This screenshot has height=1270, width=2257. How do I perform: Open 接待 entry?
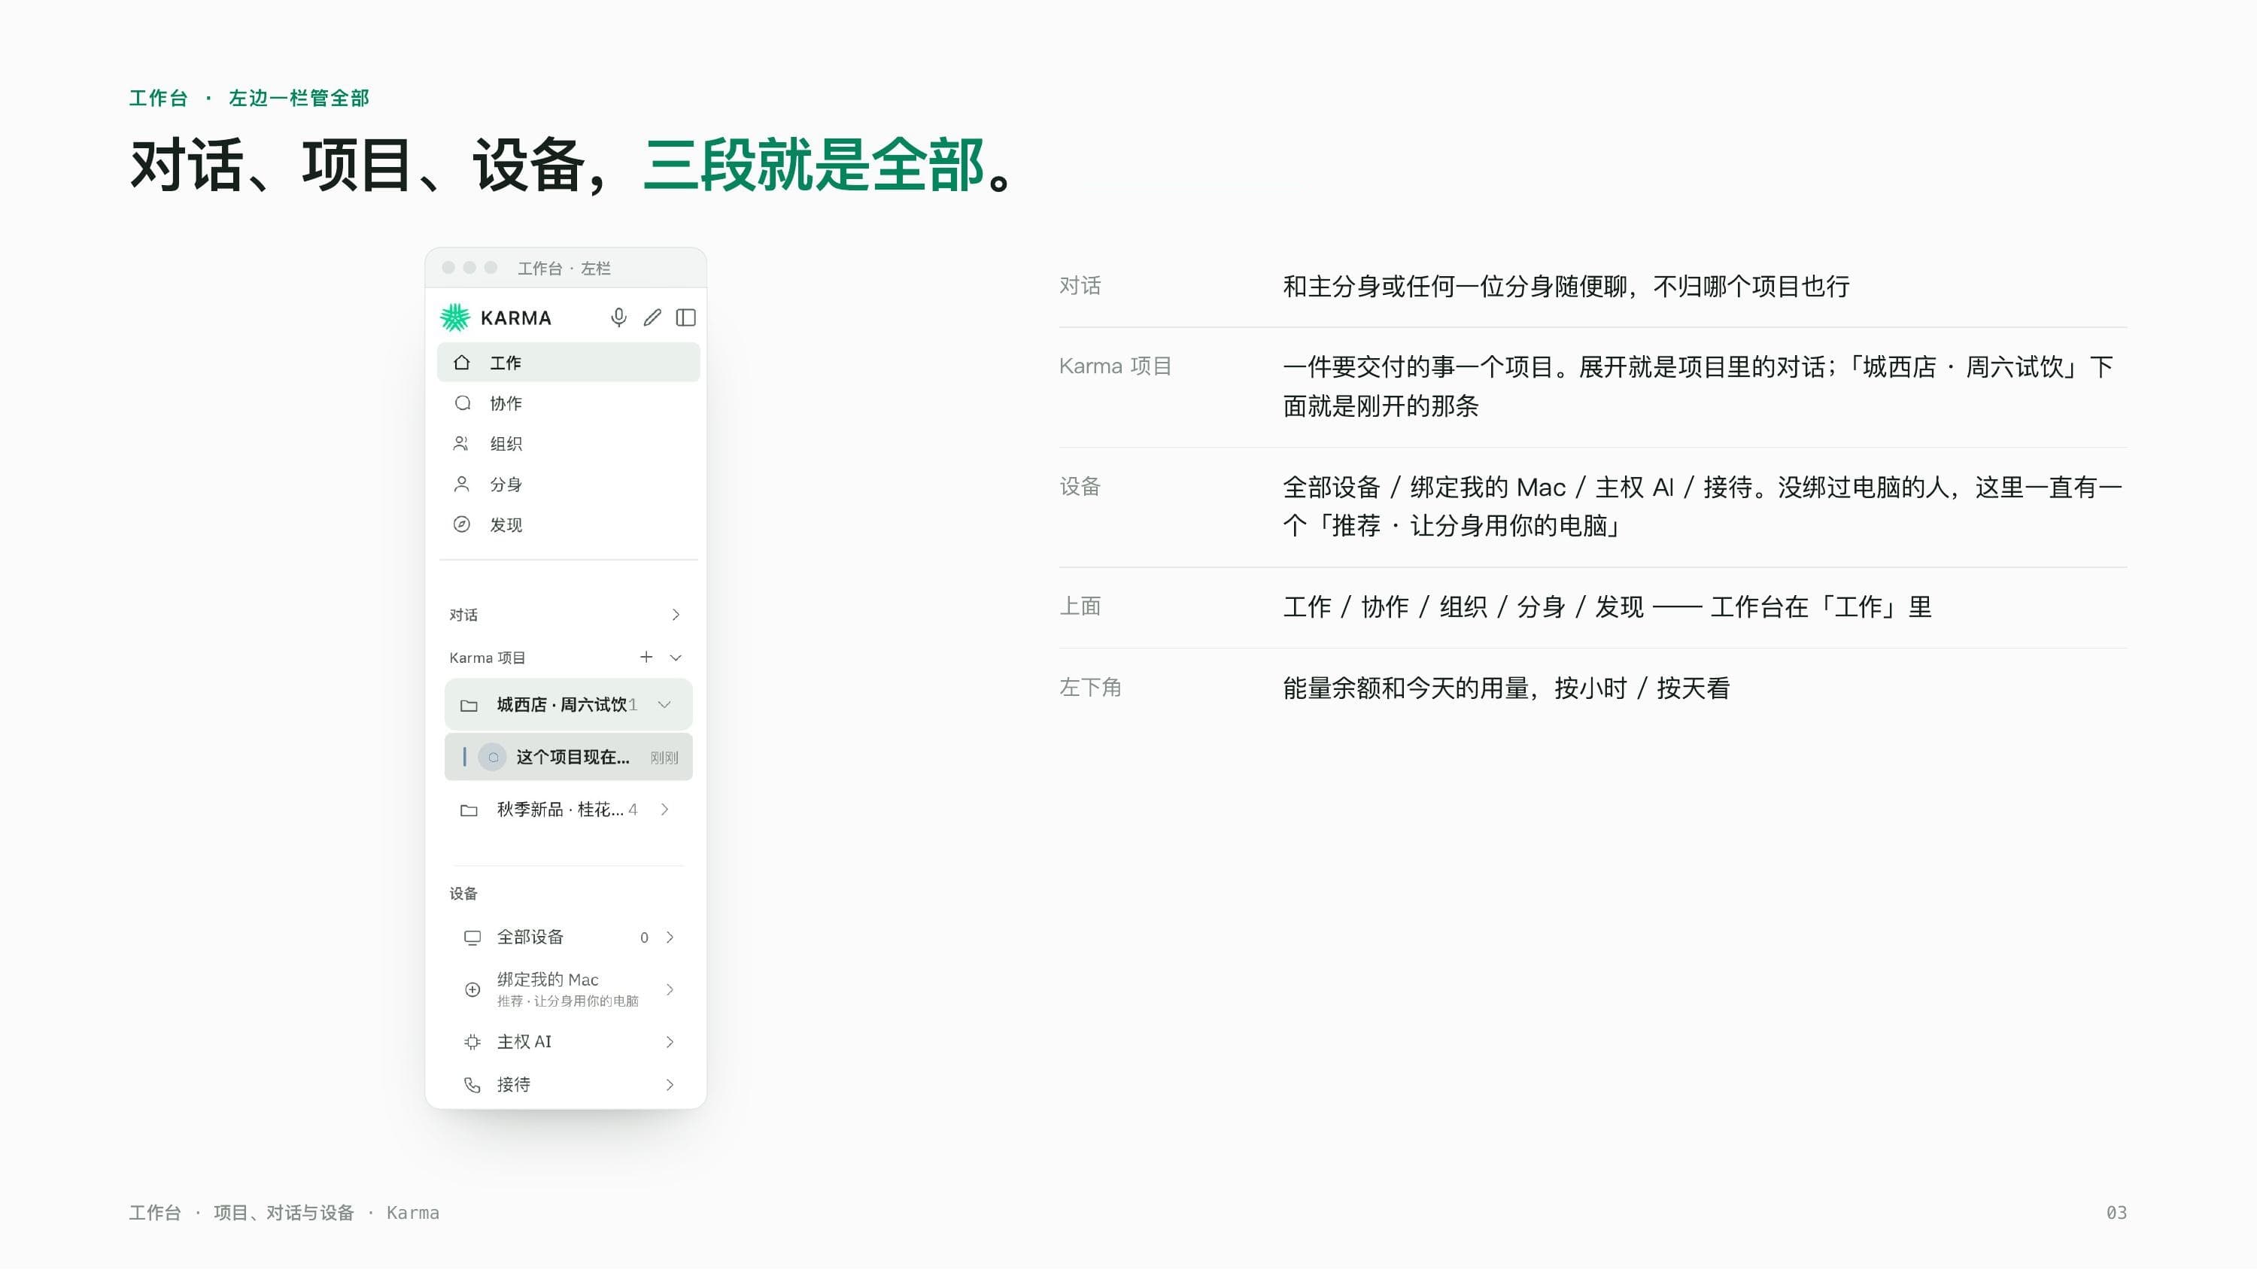568,1084
